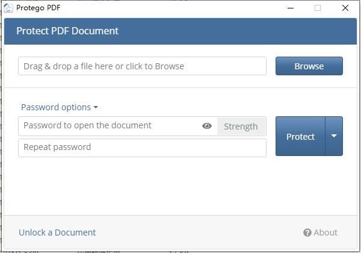Click the file drag and drop field
This screenshot has height=253, width=361.
pyautogui.click(x=142, y=66)
